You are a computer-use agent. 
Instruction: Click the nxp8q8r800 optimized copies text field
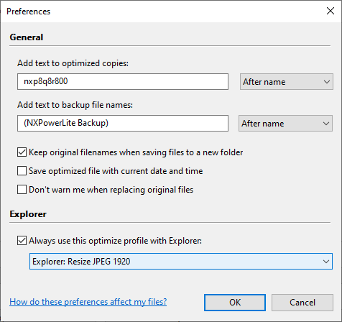coord(123,82)
